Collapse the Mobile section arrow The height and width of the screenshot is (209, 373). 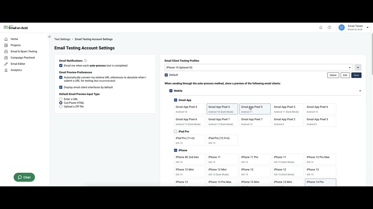tap(360, 91)
